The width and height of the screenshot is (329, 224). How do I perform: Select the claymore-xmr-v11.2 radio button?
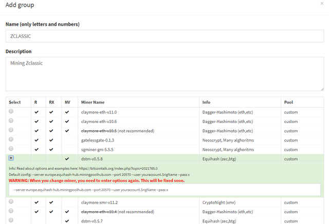(x=11, y=201)
